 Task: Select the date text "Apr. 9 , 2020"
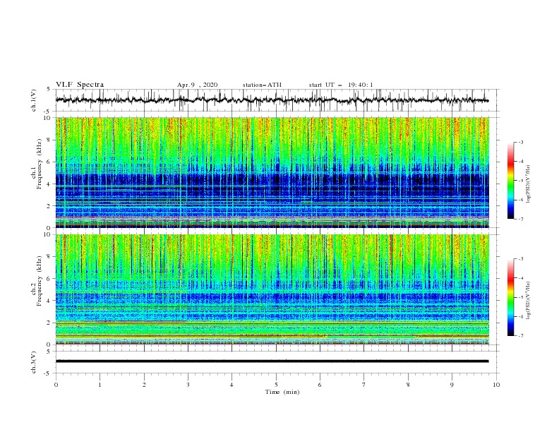197,85
